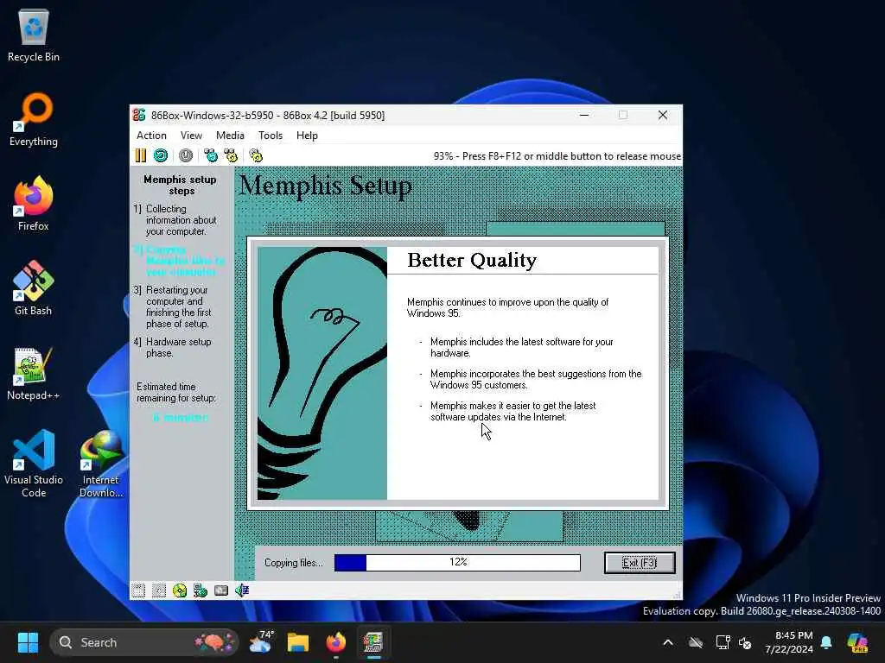
Task: Click the Exit (F3) button in setup
Action: [x=640, y=563]
